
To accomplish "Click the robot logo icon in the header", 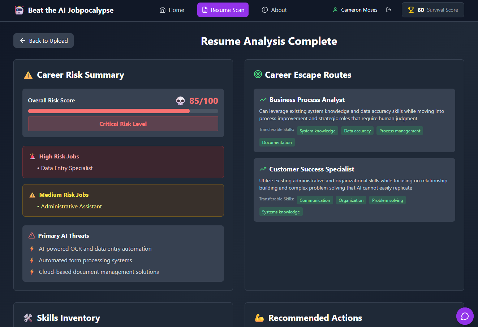I will pos(19,10).
